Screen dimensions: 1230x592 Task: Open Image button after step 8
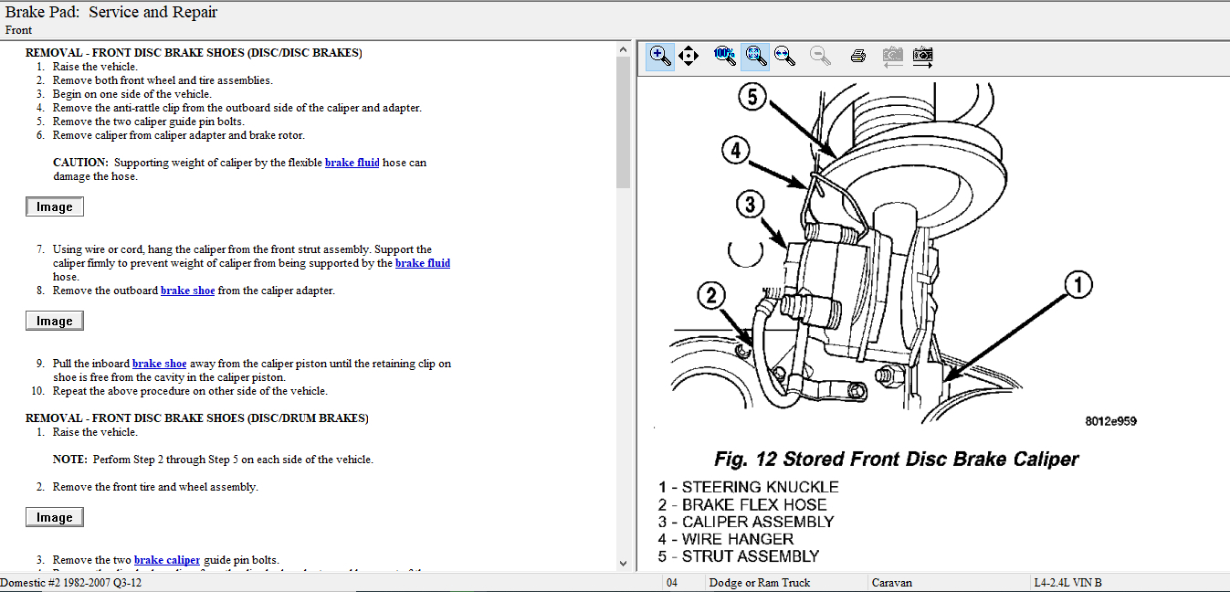pyautogui.click(x=55, y=322)
